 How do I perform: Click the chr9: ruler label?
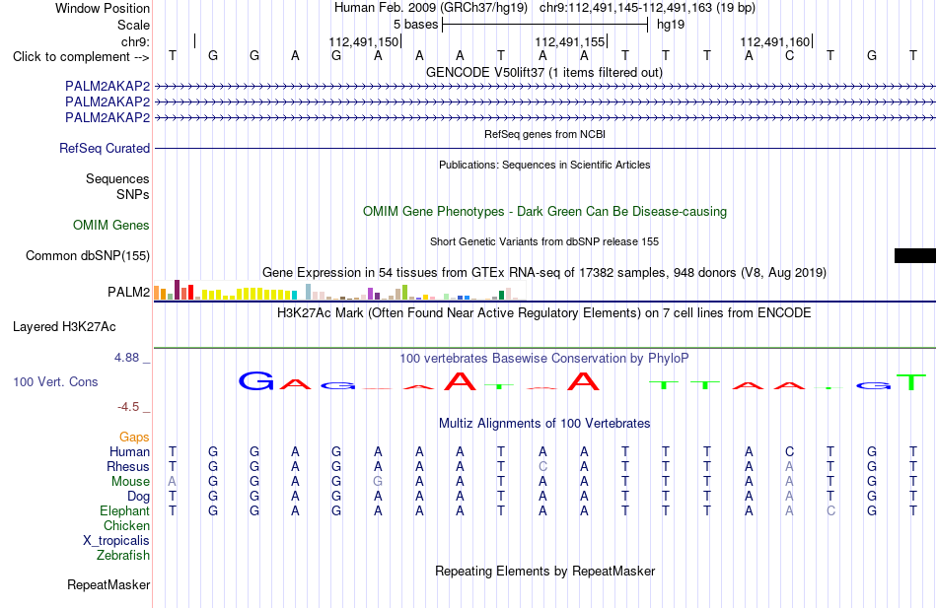pos(135,41)
